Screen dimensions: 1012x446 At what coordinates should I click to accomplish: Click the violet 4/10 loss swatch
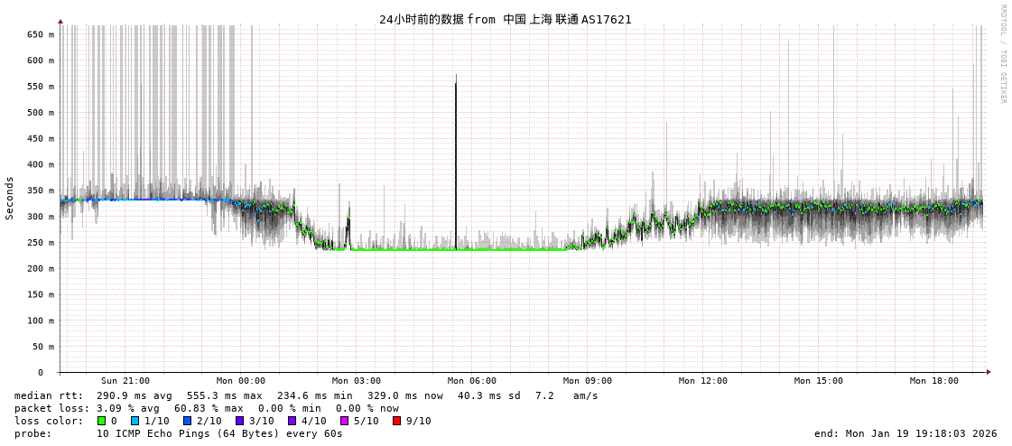(x=292, y=421)
